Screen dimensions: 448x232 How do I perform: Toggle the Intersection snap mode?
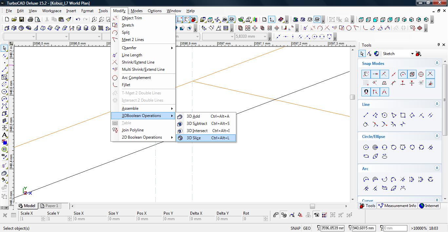click(430, 74)
